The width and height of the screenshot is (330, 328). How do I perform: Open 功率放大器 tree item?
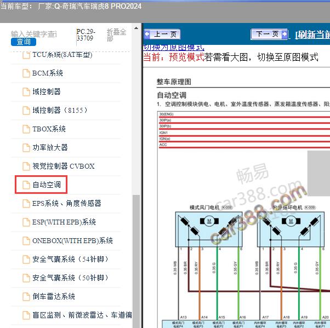tap(50, 148)
